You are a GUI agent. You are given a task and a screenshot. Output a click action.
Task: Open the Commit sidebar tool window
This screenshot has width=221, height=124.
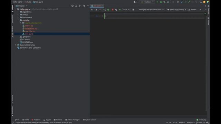click(12, 19)
